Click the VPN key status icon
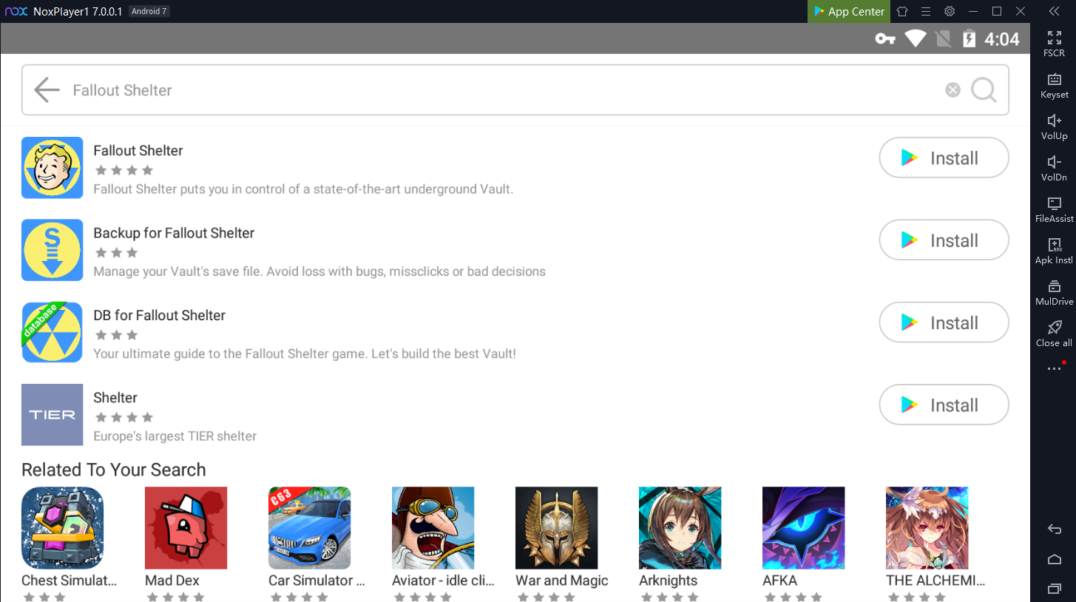 [x=885, y=39]
